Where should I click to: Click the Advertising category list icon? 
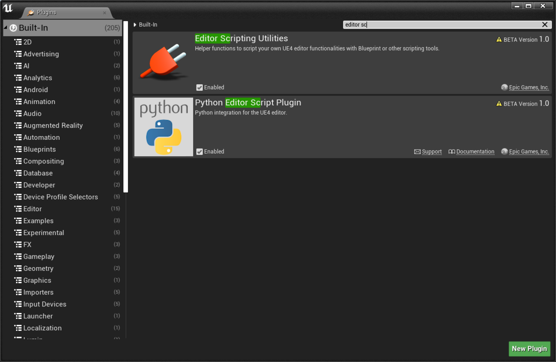click(18, 54)
